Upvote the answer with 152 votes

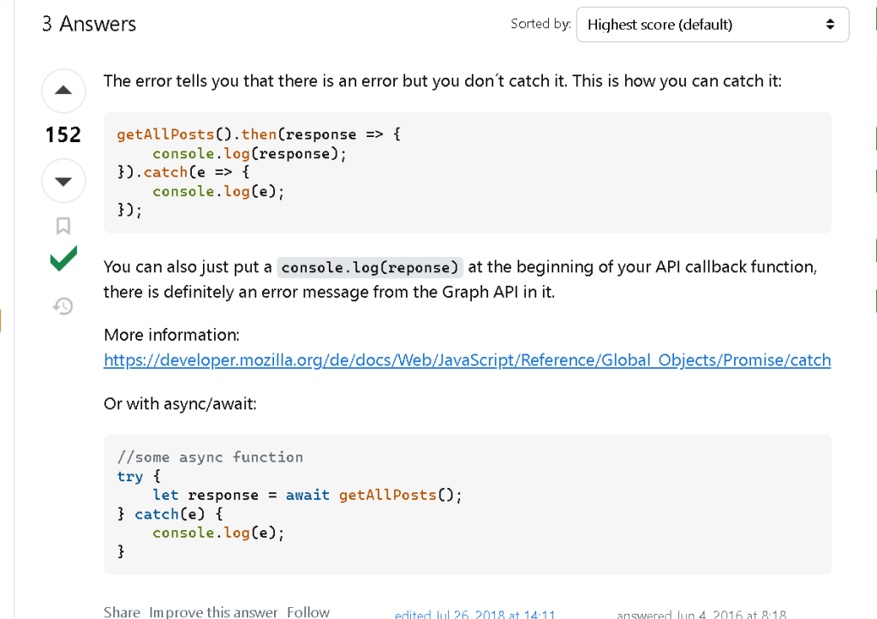point(63,91)
